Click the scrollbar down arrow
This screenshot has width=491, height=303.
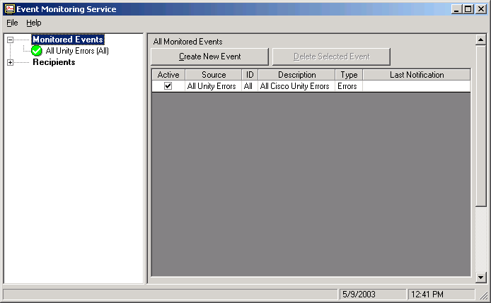tap(480, 278)
